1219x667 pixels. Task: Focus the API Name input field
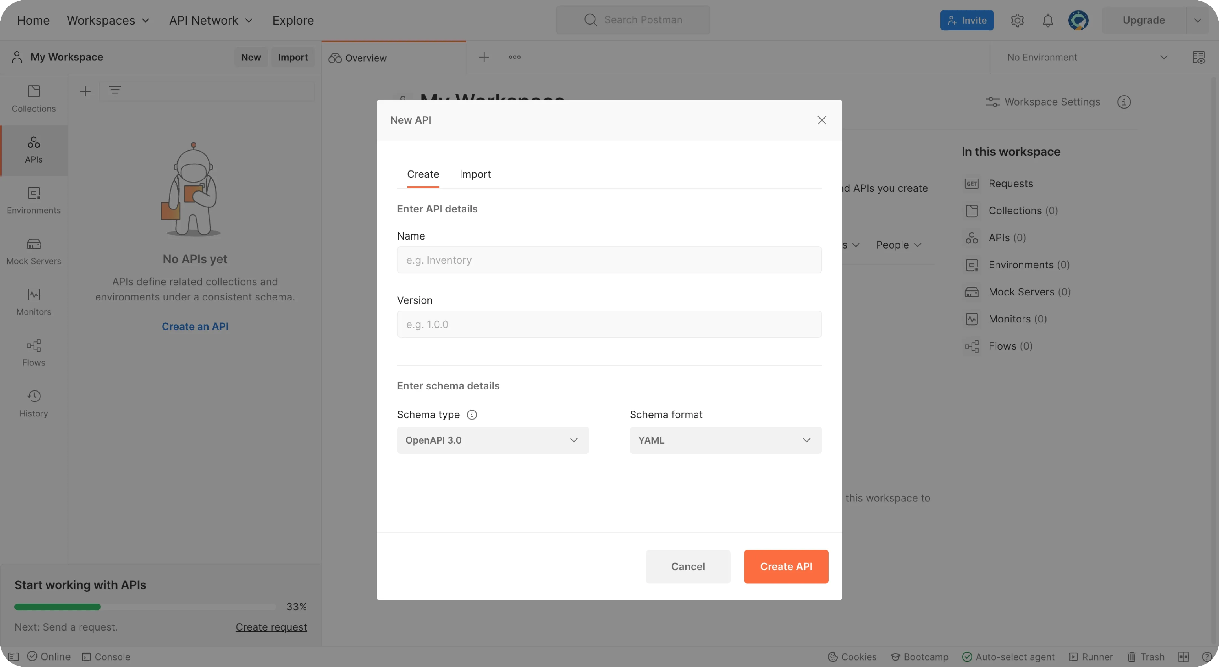[609, 260]
